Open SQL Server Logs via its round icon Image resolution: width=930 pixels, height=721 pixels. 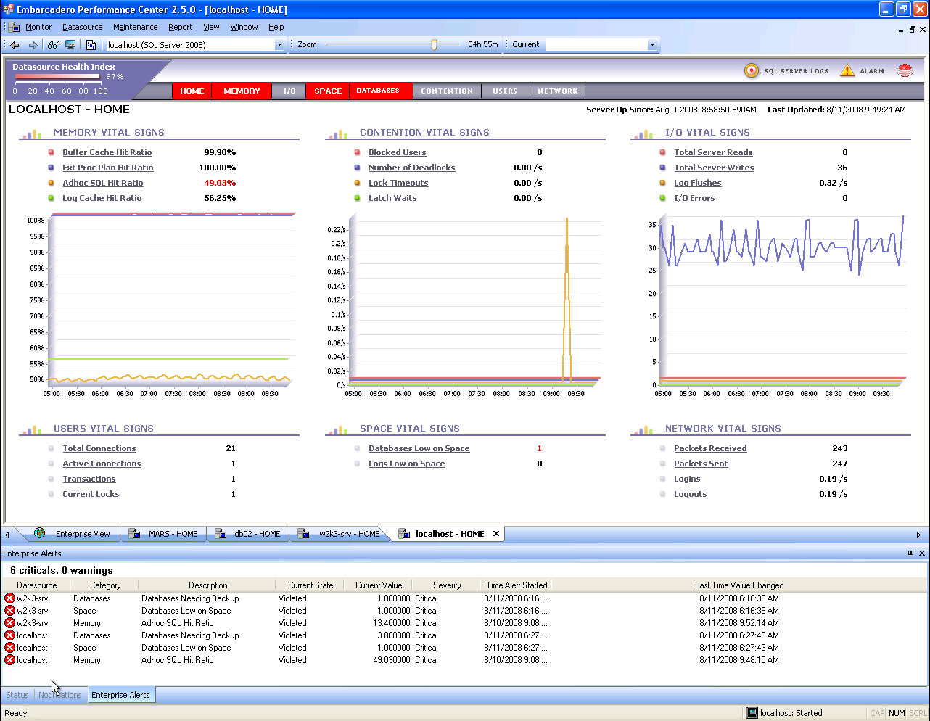pos(752,70)
